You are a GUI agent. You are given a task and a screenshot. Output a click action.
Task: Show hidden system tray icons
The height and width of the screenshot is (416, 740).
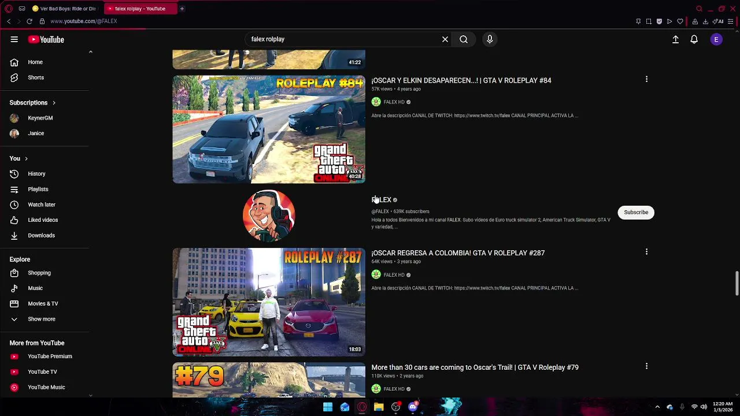point(657,407)
